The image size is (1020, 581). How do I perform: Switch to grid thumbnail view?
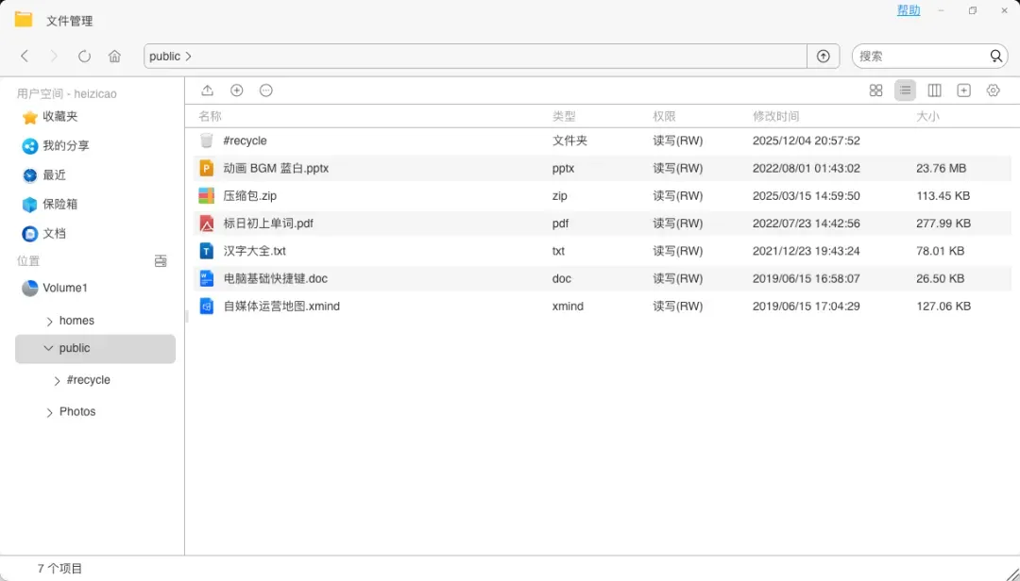click(875, 91)
